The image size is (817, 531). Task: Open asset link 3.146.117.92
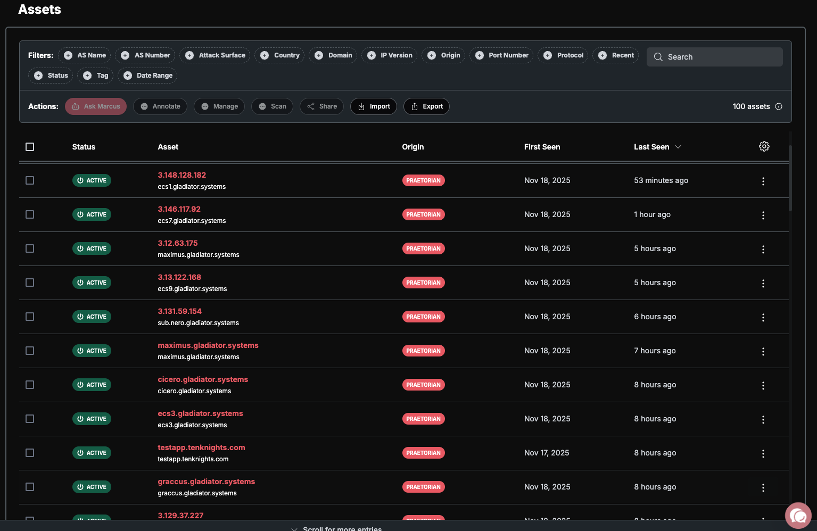179,209
